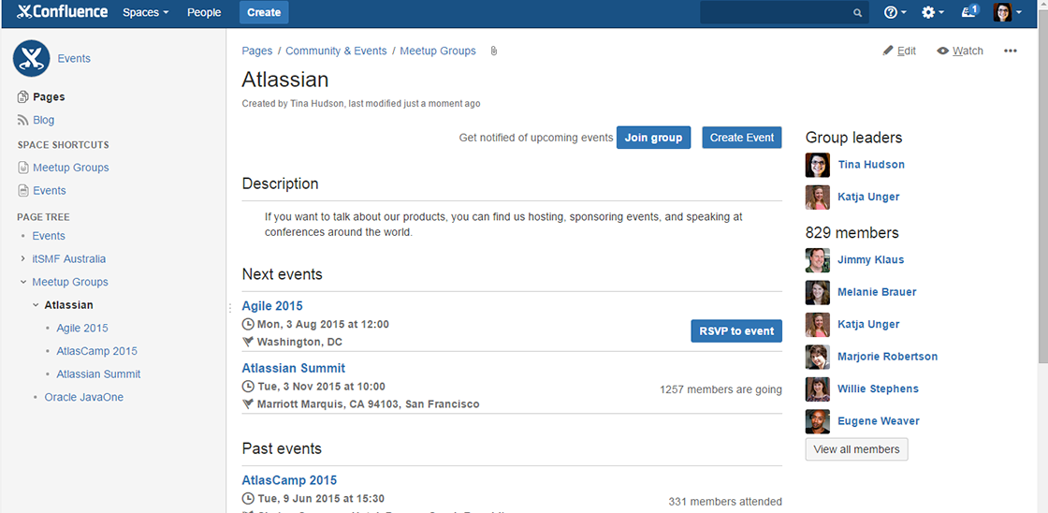This screenshot has height=513, width=1048.
Task: Open the Spaces dropdown menu
Action: (x=146, y=13)
